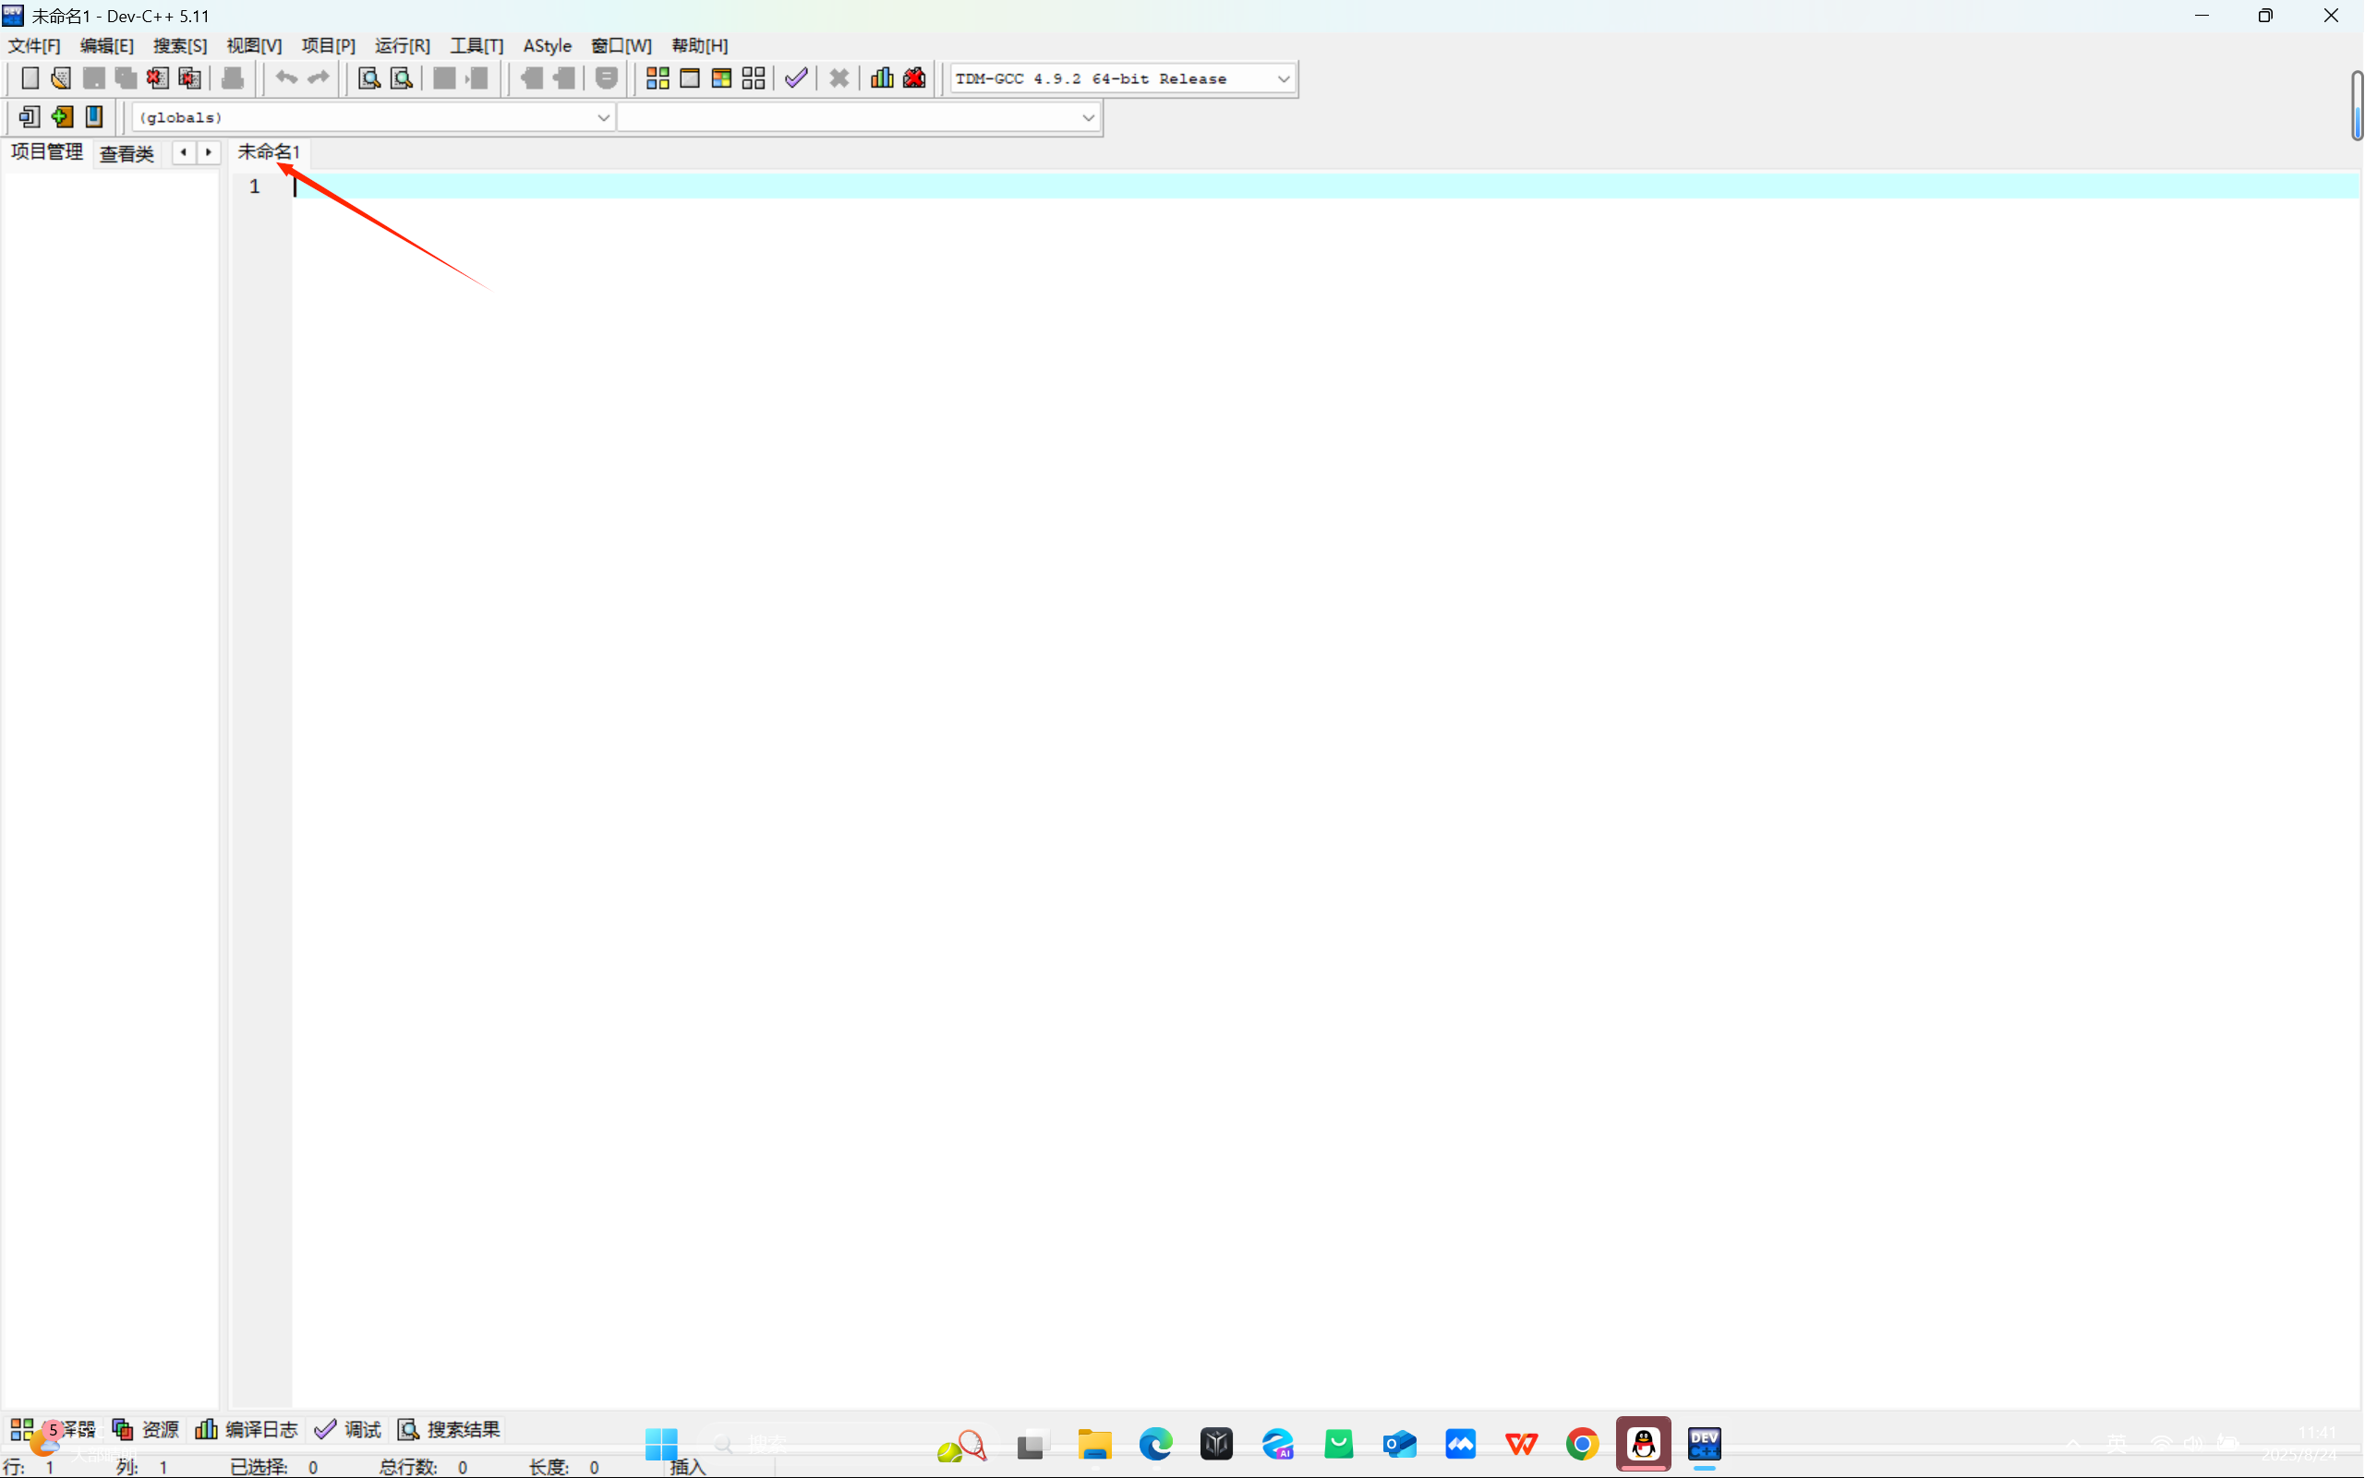Click the Open file toolbar icon
The width and height of the screenshot is (2365, 1478).
tap(61, 78)
